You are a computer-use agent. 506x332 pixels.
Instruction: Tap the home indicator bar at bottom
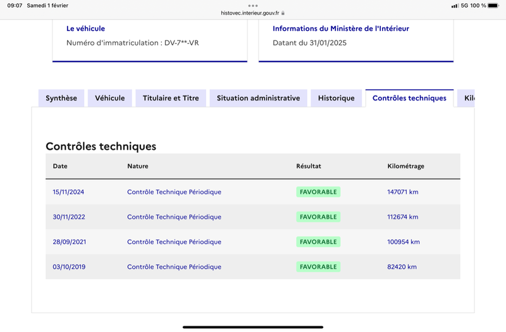pyautogui.click(x=252, y=327)
